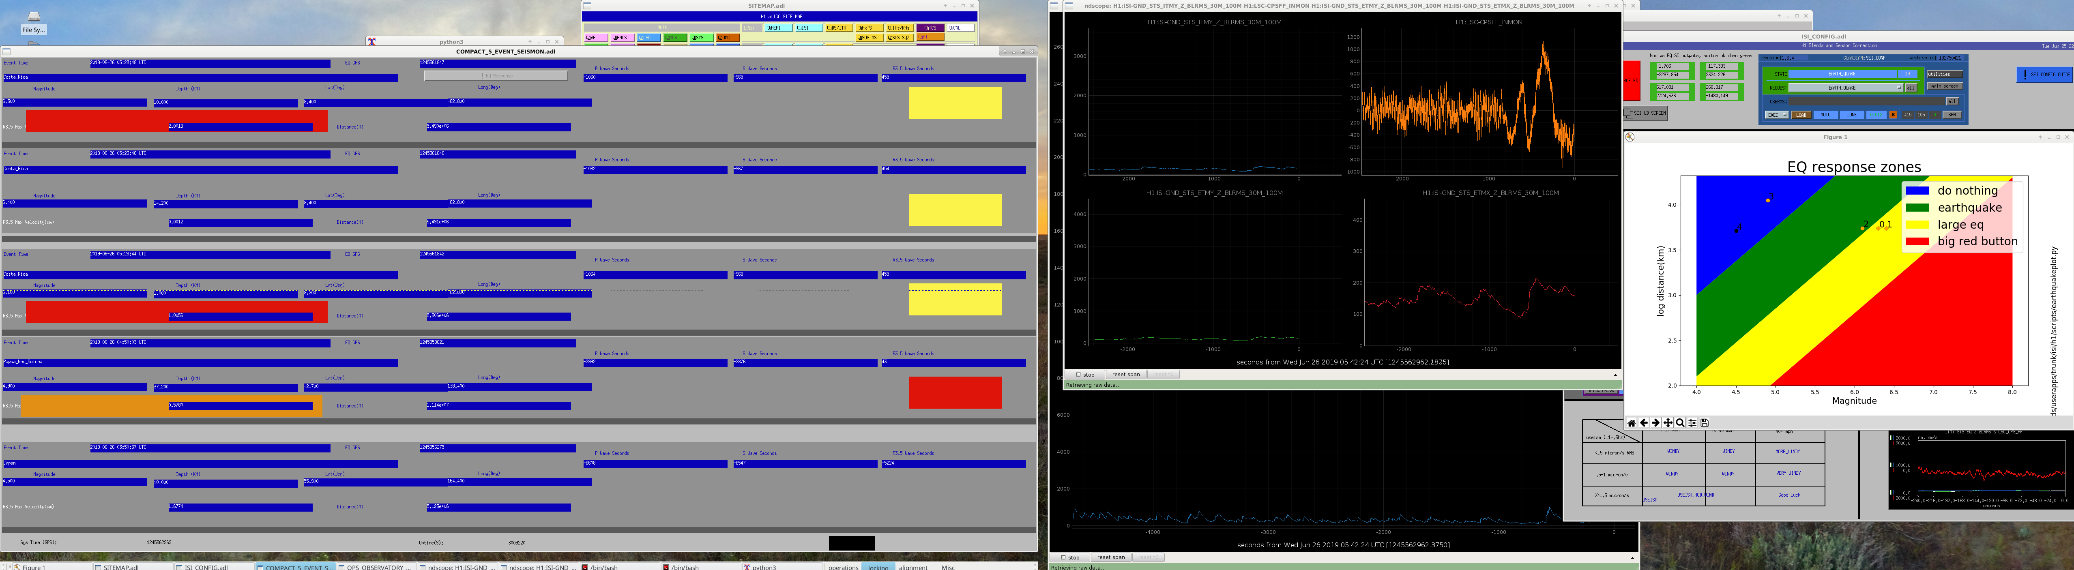Screen dimensions: 2074x570
Task: Switch to SITEMAP.adl in the taskbar
Action: click(x=134, y=567)
